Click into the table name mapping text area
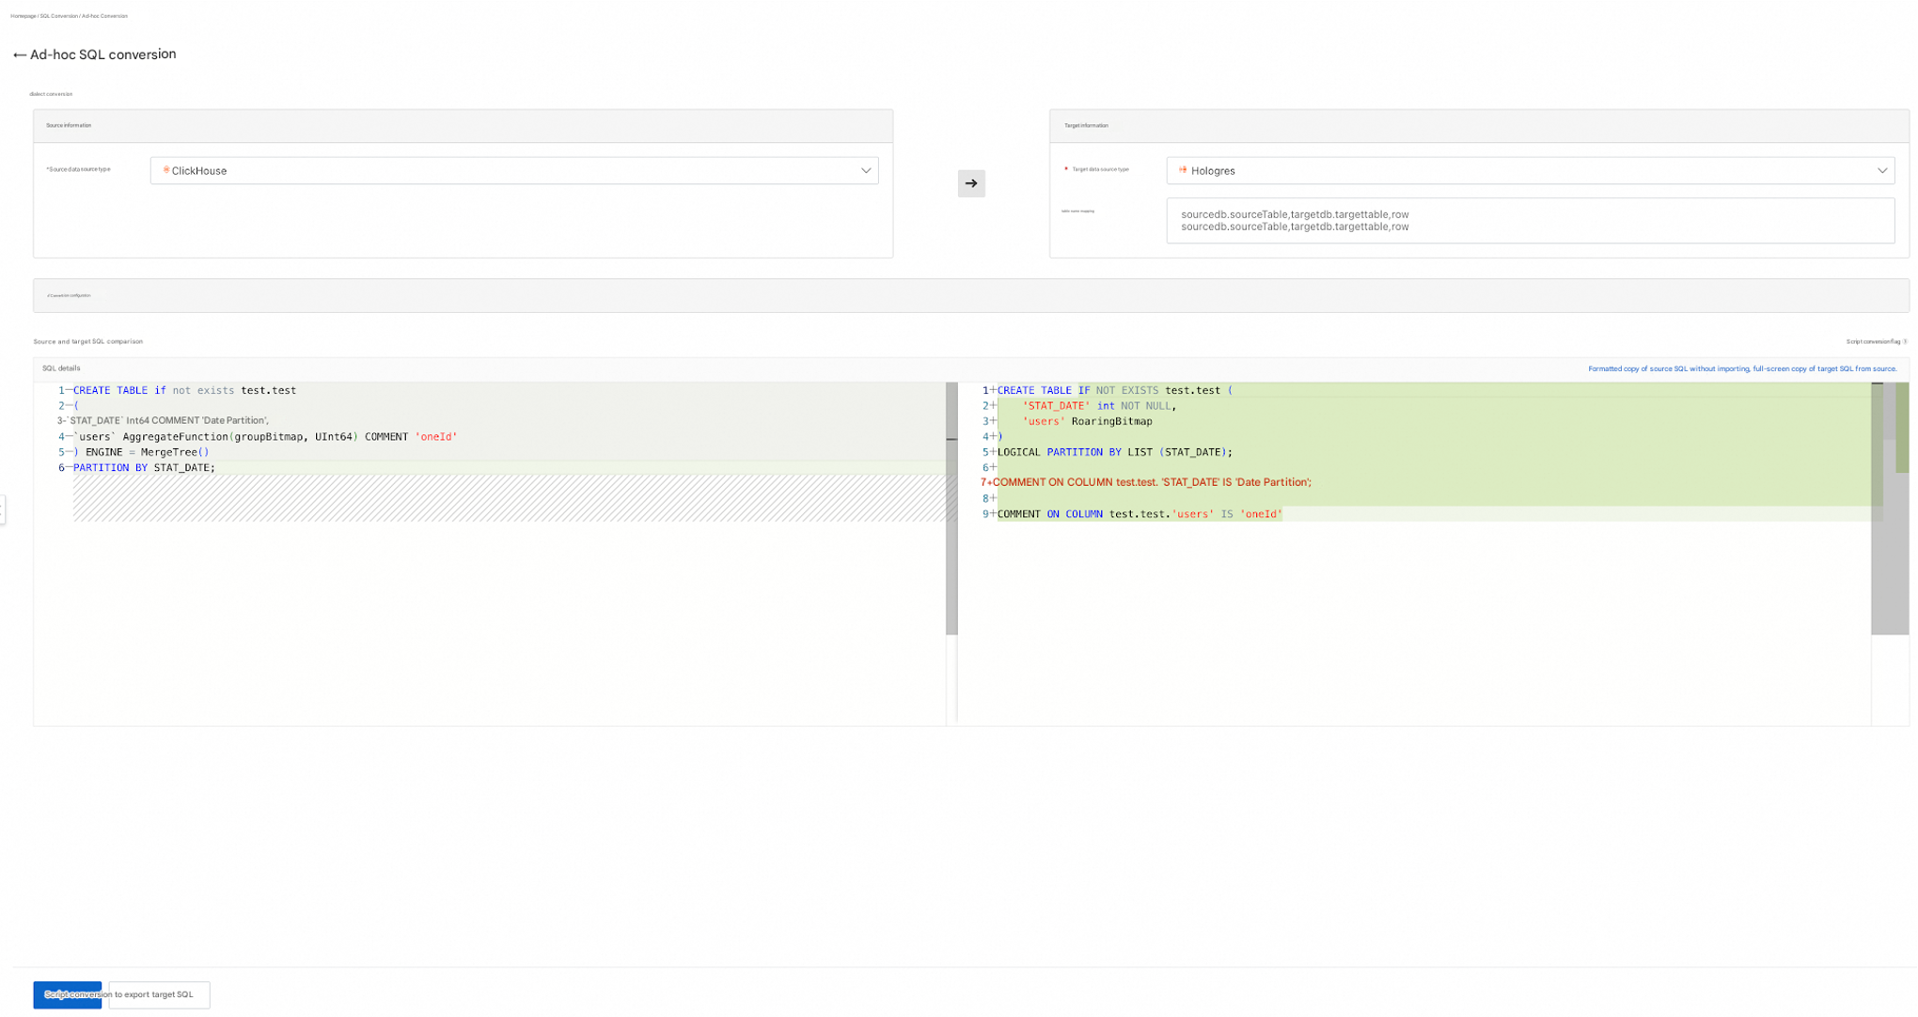Viewport: 1918px width, 1017px height. click(1529, 221)
